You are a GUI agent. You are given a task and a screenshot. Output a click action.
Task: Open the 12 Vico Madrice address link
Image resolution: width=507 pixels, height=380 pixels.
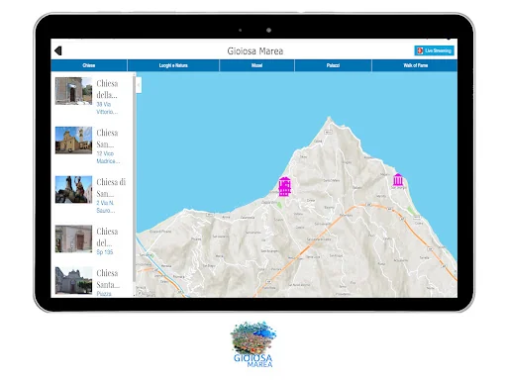[x=108, y=157]
